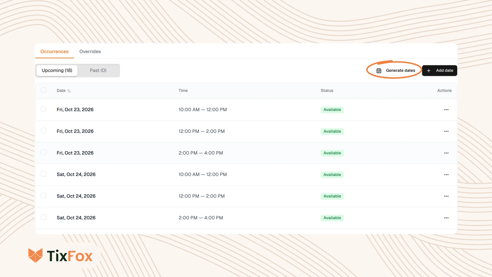Select the Fri, Oct 23 12:00 PM row checkbox
This screenshot has height=277, width=492.
coord(43,131)
